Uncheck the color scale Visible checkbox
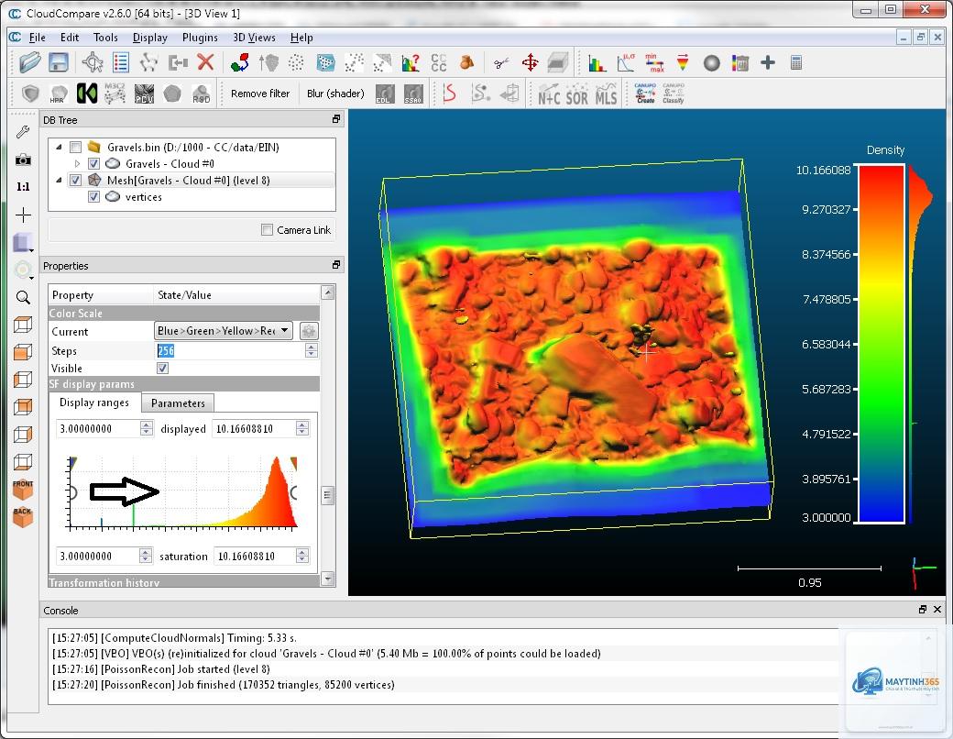Screen dimensions: 953x739 162,368
